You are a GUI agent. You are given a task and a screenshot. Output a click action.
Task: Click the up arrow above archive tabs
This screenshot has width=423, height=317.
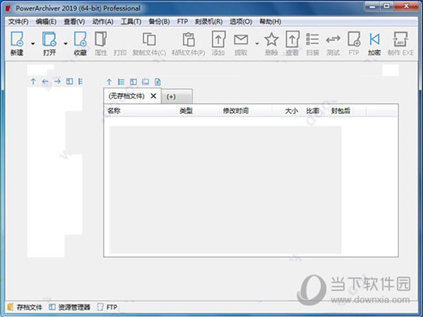(109, 82)
